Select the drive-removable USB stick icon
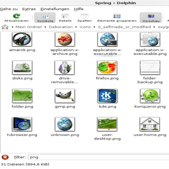 pyautogui.click(x=65, y=68)
